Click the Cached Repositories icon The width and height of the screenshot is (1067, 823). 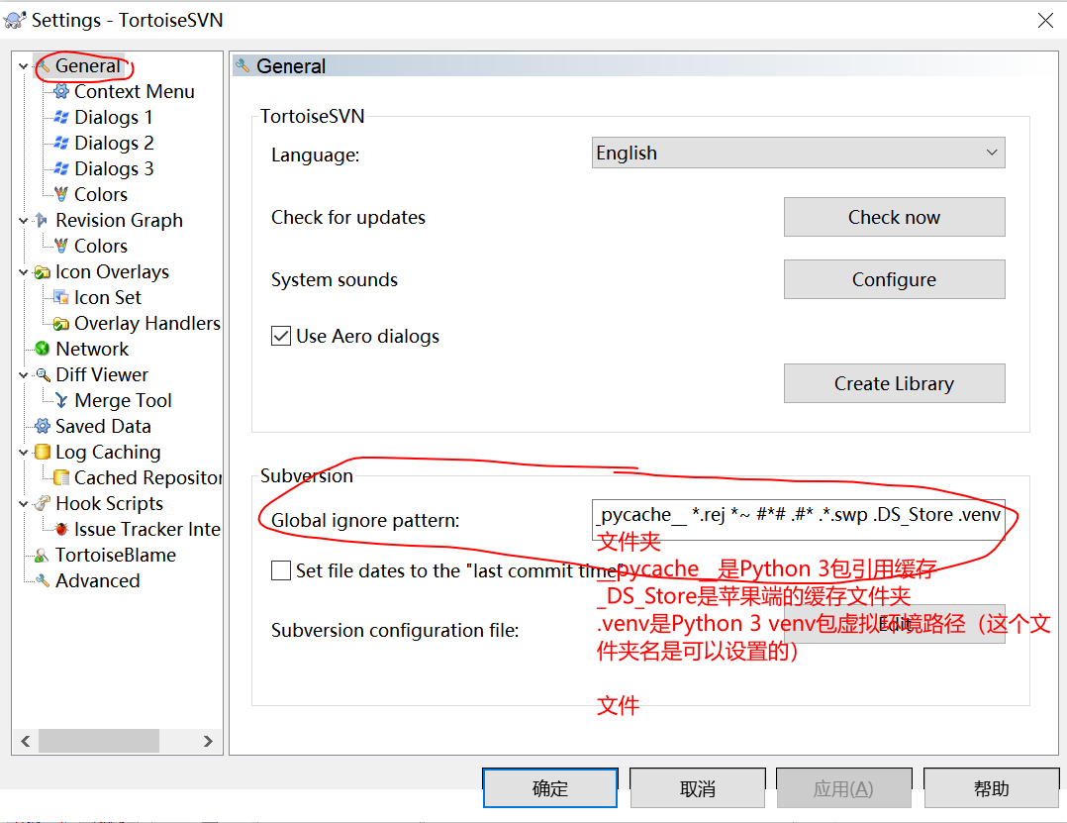coord(61,478)
